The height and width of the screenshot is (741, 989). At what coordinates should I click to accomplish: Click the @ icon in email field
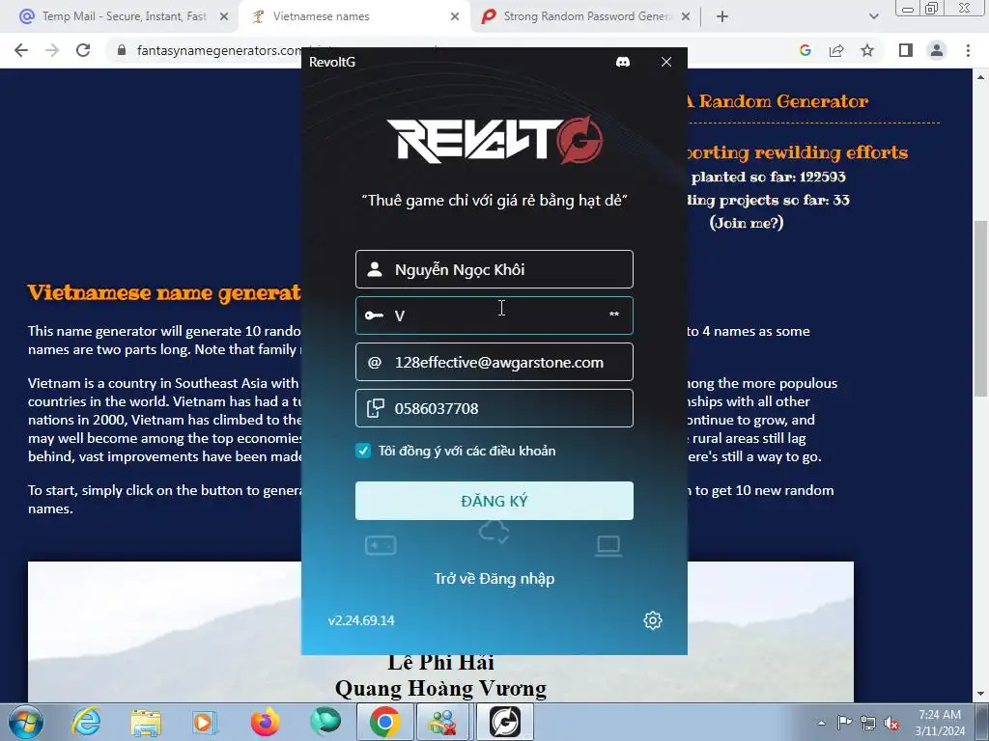[375, 363]
